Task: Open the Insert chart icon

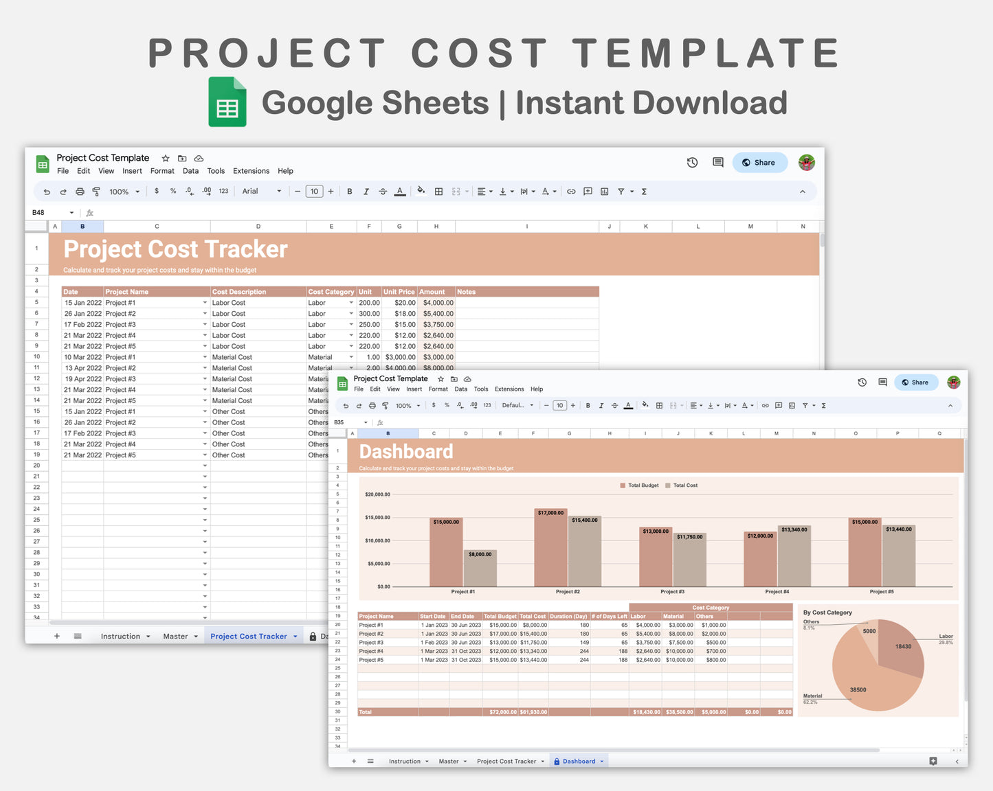Action: click(x=604, y=191)
